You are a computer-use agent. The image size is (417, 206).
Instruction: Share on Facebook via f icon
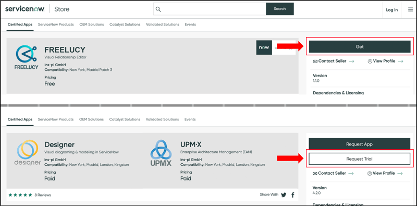(x=293, y=195)
